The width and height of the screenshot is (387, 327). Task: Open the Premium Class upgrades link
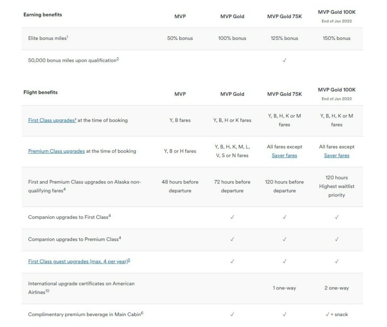[x=56, y=151]
